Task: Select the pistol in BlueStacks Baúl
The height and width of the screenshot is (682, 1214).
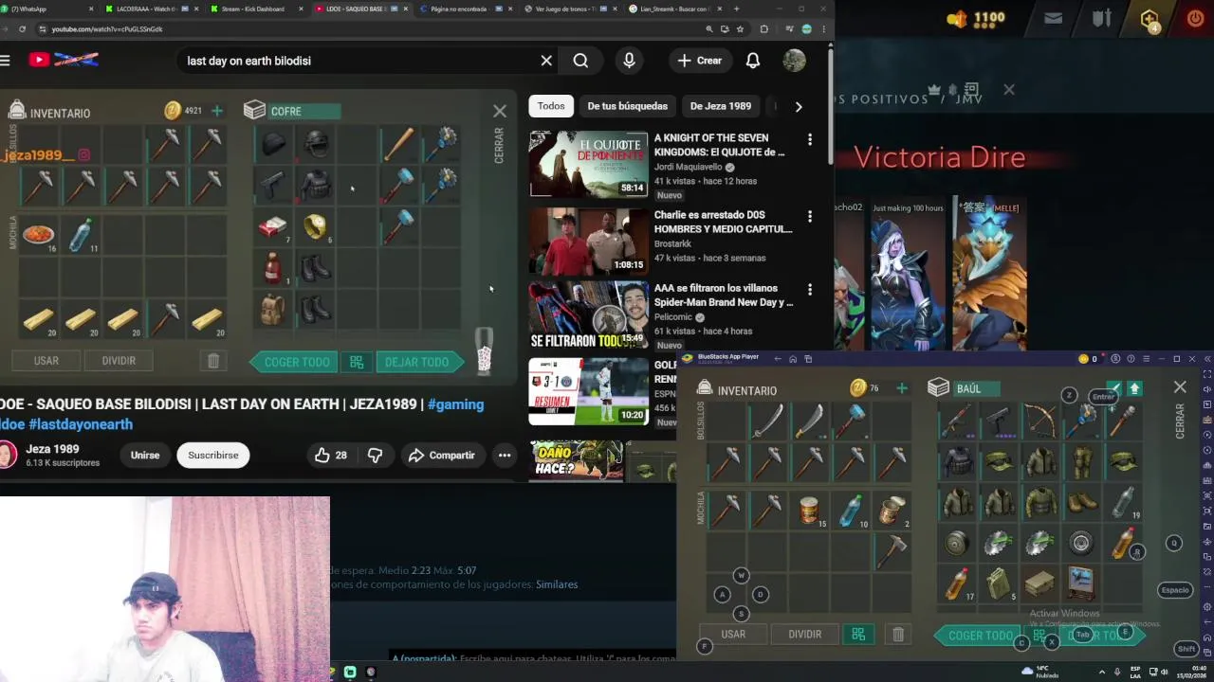Action: pos(999,421)
